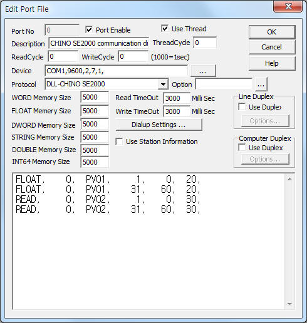307x323 pixels.
Task: Open Help for port file editing
Action: (272, 63)
